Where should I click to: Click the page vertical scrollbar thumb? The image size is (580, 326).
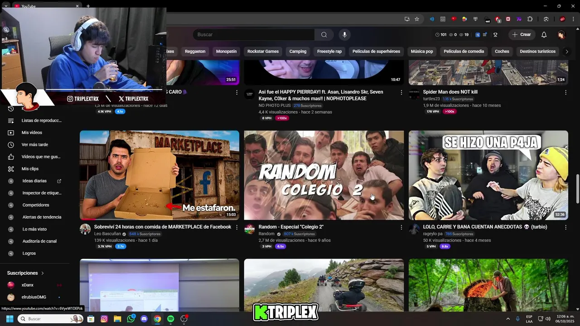tap(577, 189)
